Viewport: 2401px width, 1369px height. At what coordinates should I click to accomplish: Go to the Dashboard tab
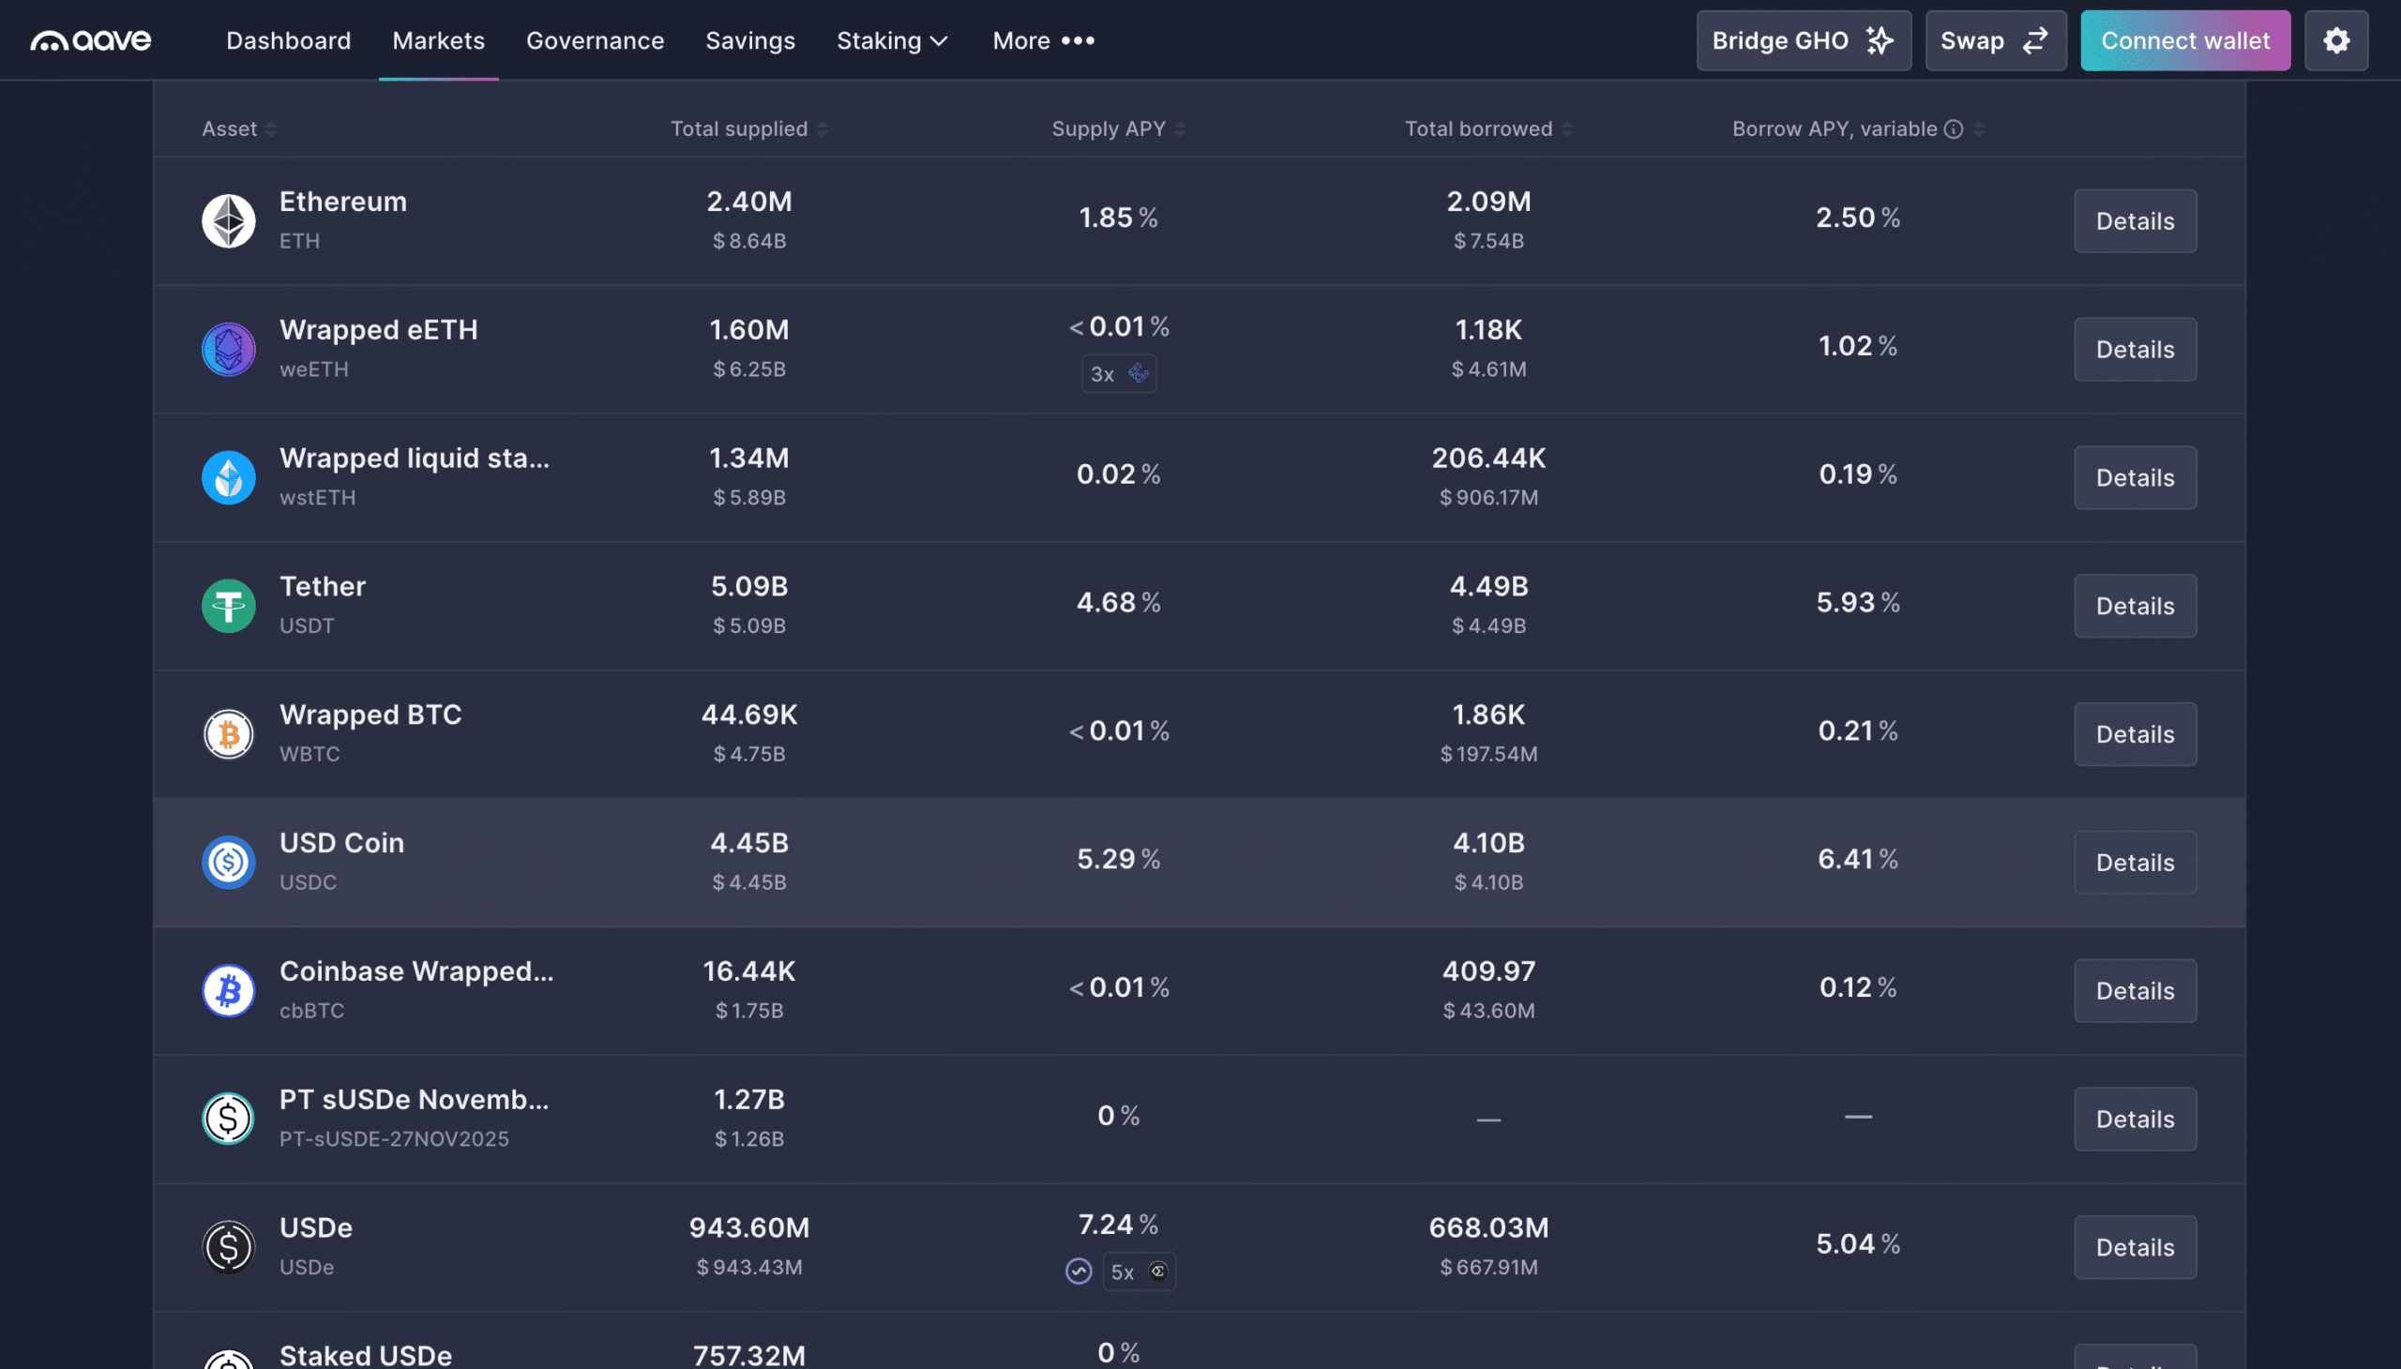[x=288, y=40]
